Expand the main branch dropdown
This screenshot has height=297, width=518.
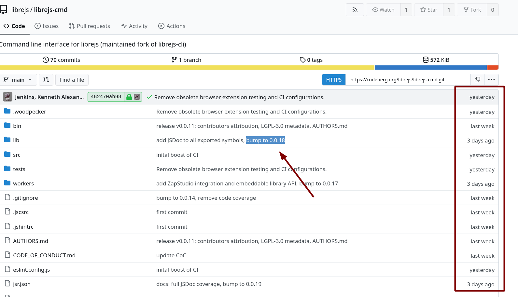[18, 80]
